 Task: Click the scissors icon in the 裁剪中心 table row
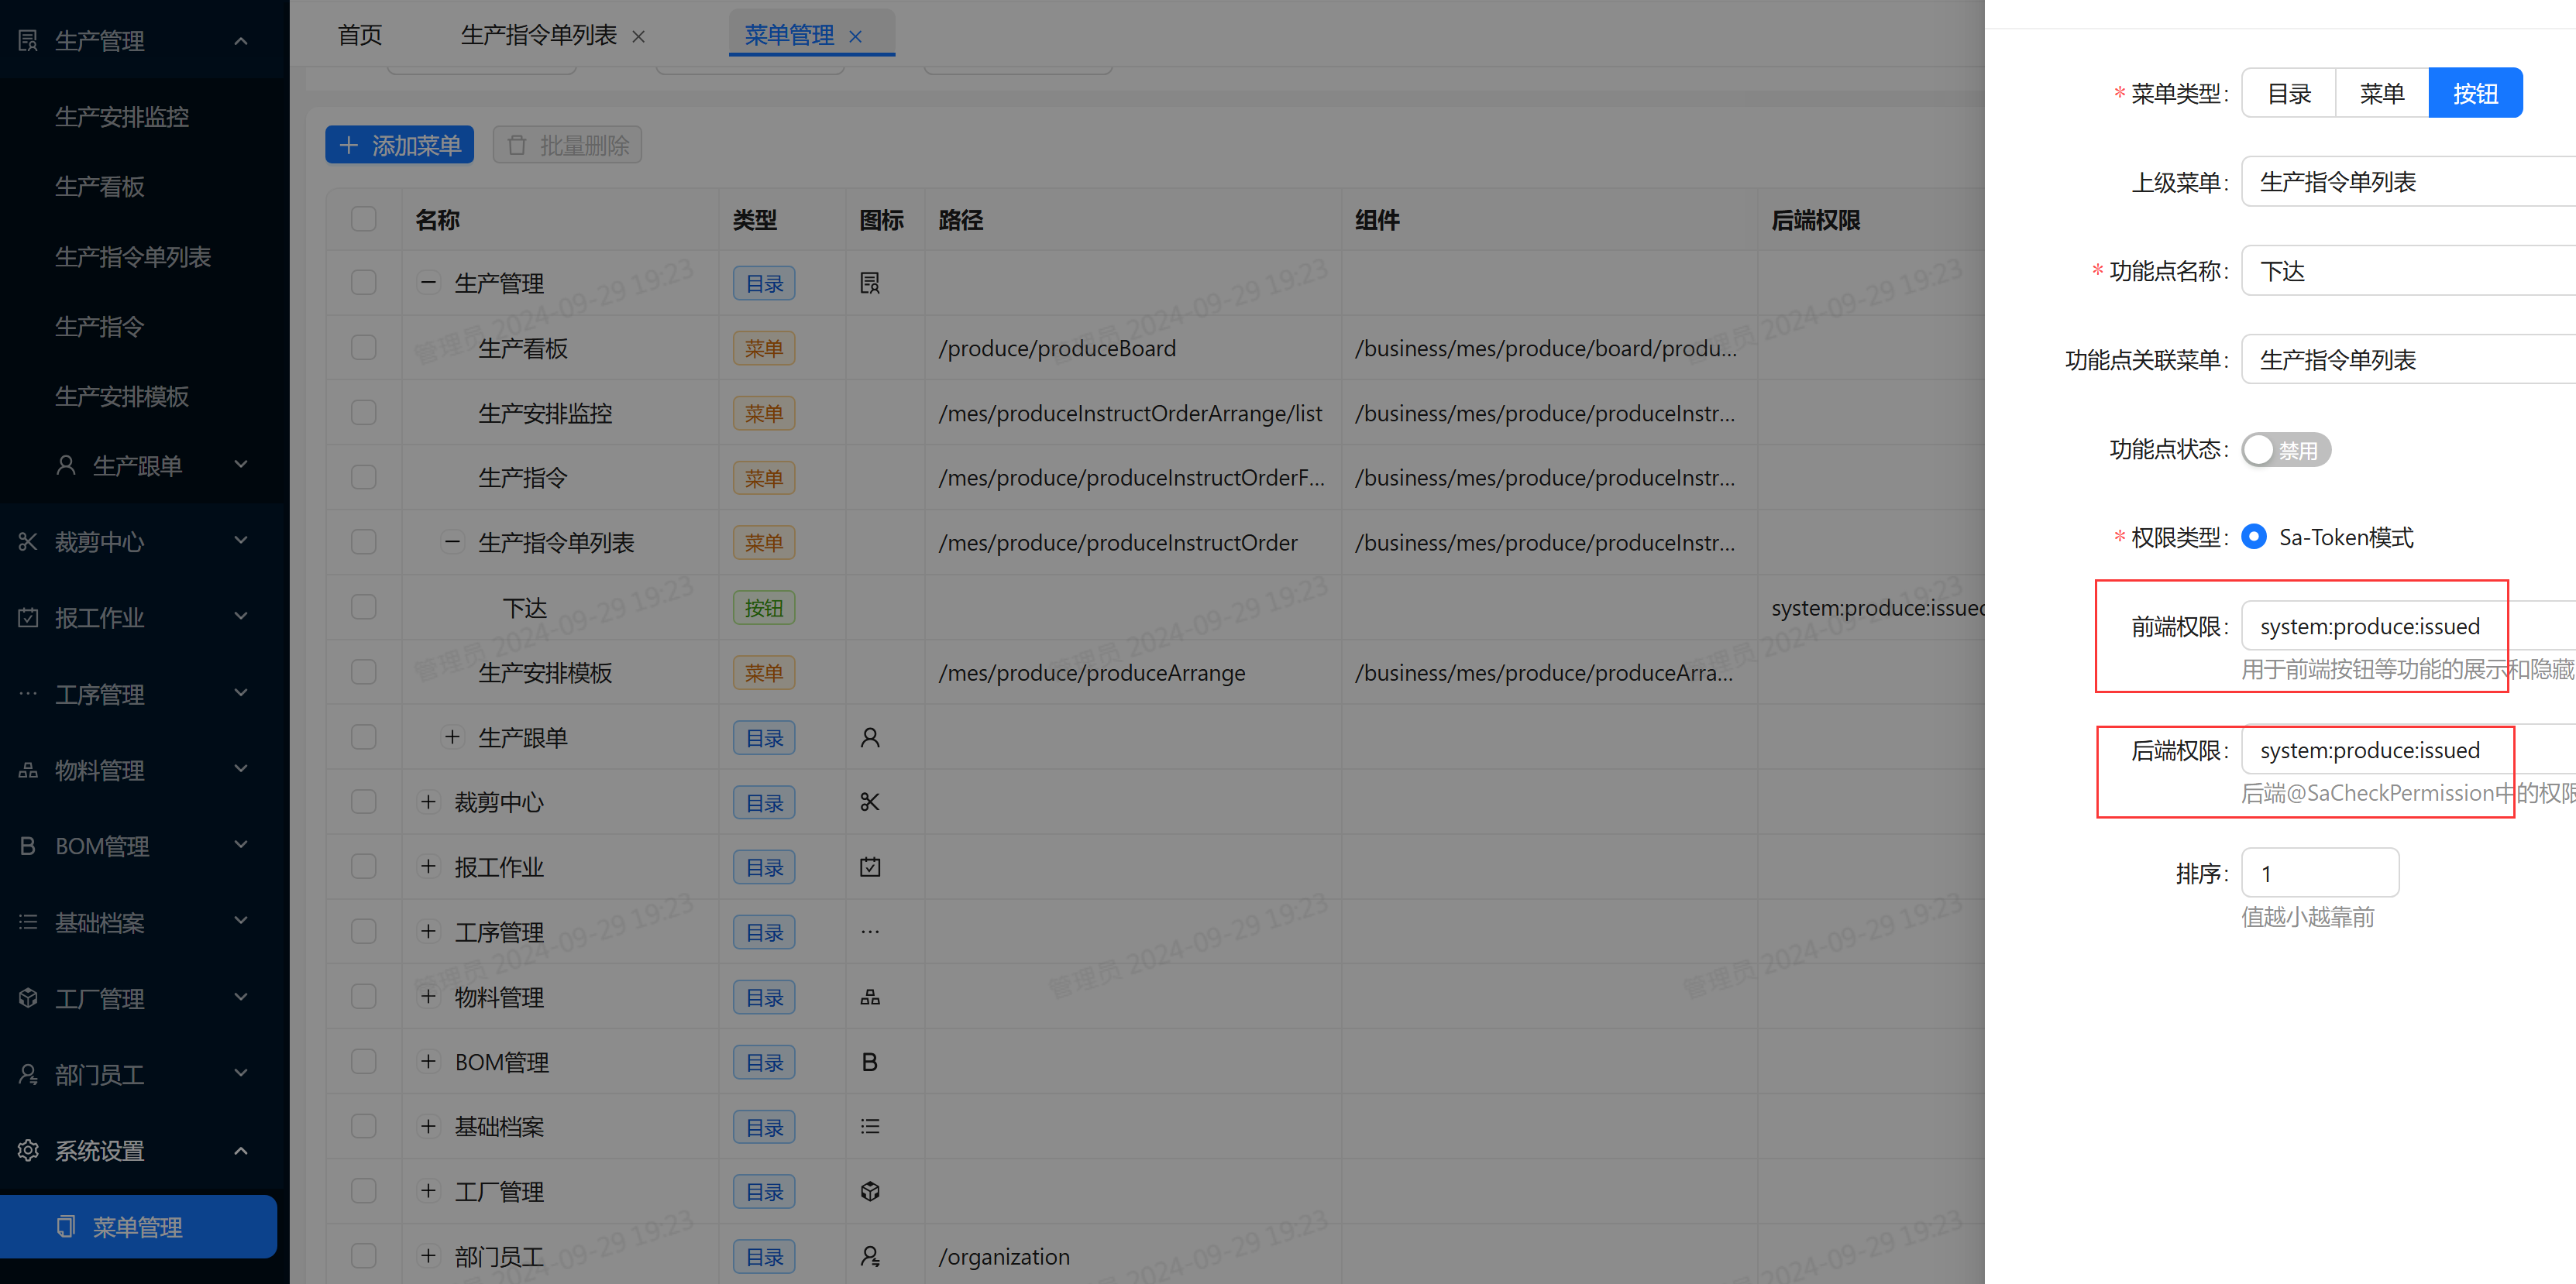tap(870, 802)
